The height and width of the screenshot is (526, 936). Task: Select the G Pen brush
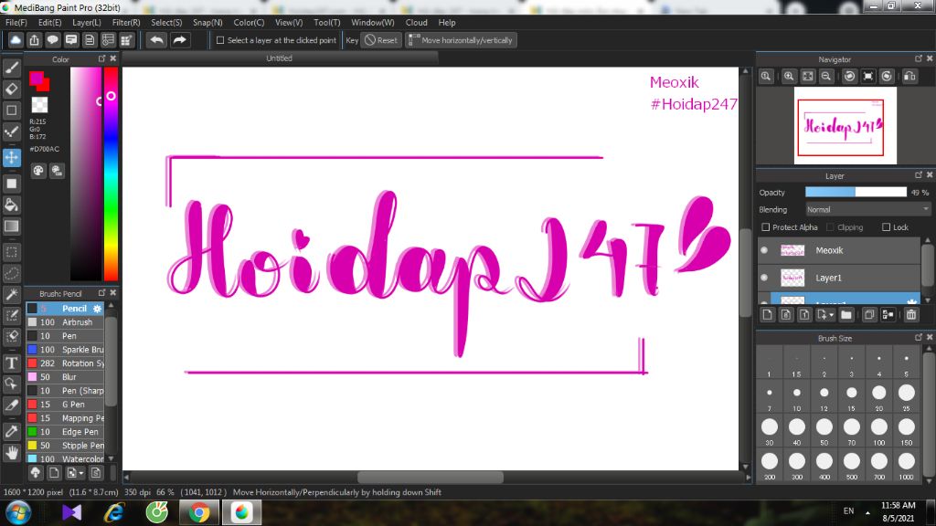coord(65,405)
